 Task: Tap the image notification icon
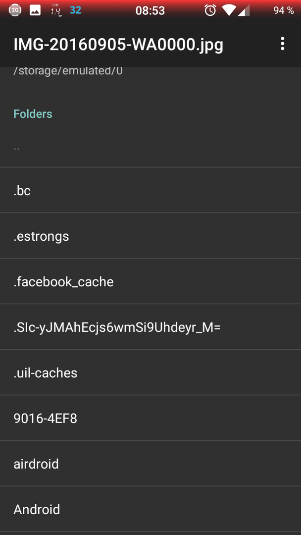tap(35, 10)
